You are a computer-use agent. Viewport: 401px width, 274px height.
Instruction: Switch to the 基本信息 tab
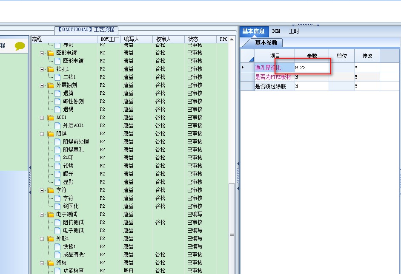point(254,31)
